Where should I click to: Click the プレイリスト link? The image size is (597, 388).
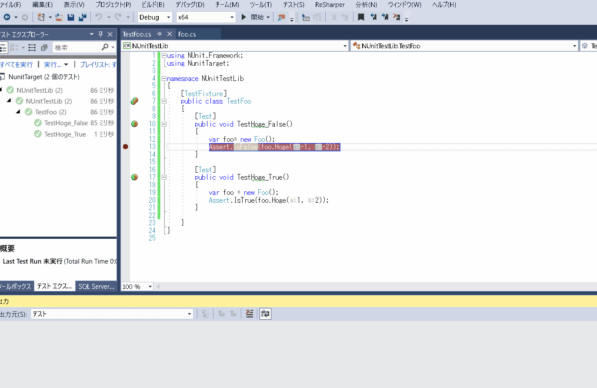(x=98, y=64)
